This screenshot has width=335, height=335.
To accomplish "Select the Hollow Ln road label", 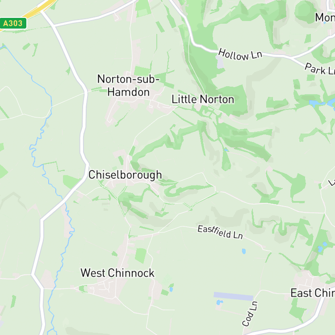I will coord(240,54).
